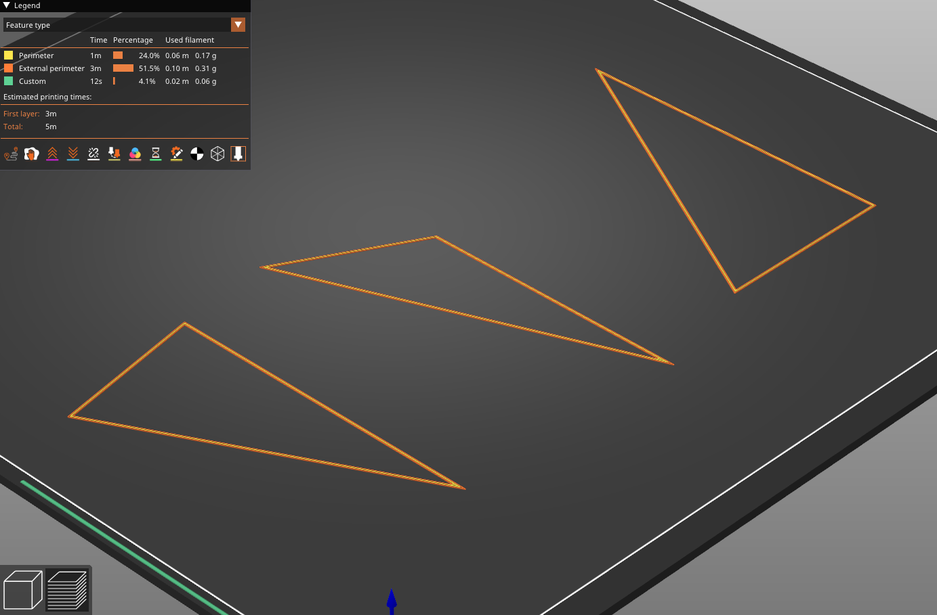This screenshot has width=937, height=615.
Task: Select the External perimeter legend row
Action: [x=51, y=68]
